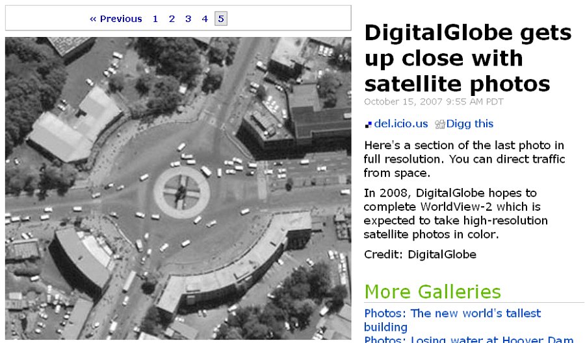Select the current page 5 indicator

pyautogui.click(x=221, y=19)
